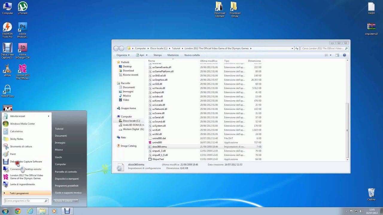Launch London 2012 game from Start menu
383x215 pixels.
click(x=26, y=177)
